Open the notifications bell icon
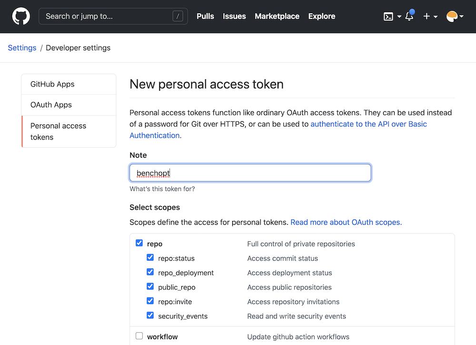 click(409, 16)
